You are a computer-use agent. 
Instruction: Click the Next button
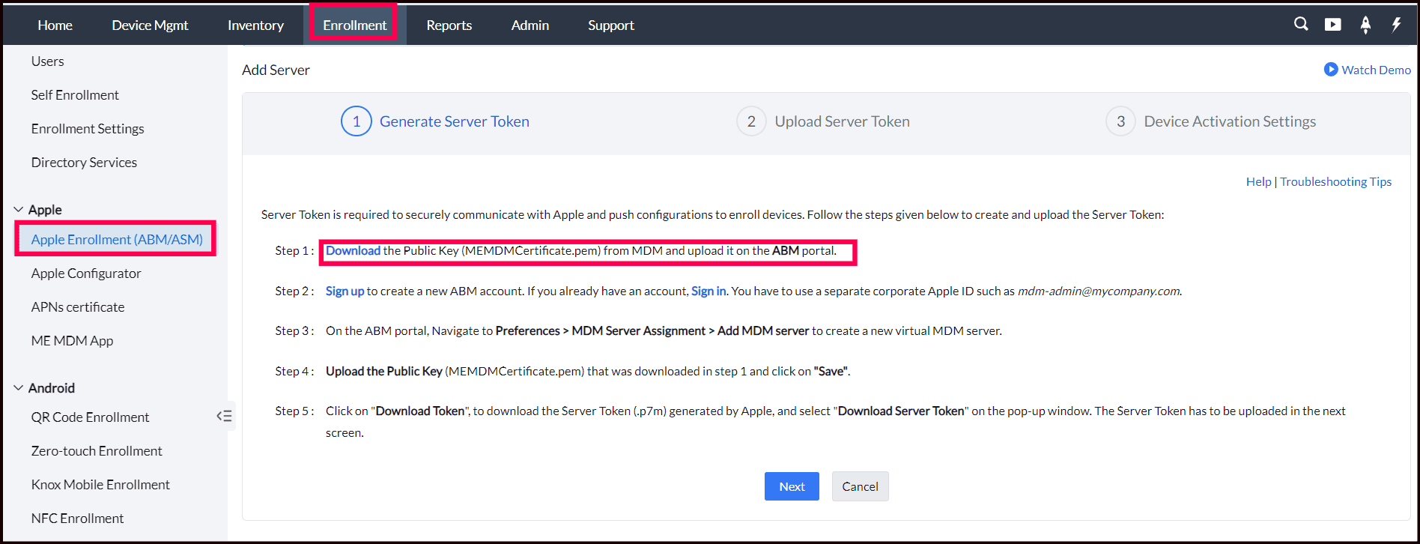pyautogui.click(x=792, y=486)
